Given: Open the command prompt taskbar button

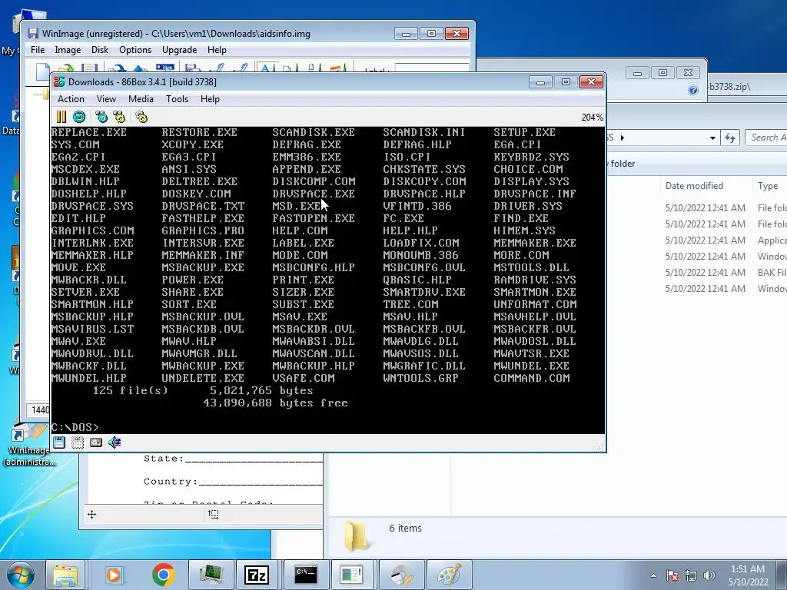Looking at the screenshot, I should tap(305, 575).
